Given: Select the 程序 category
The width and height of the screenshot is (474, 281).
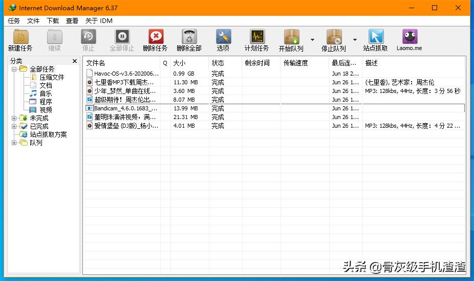Looking at the screenshot, I should coord(46,102).
